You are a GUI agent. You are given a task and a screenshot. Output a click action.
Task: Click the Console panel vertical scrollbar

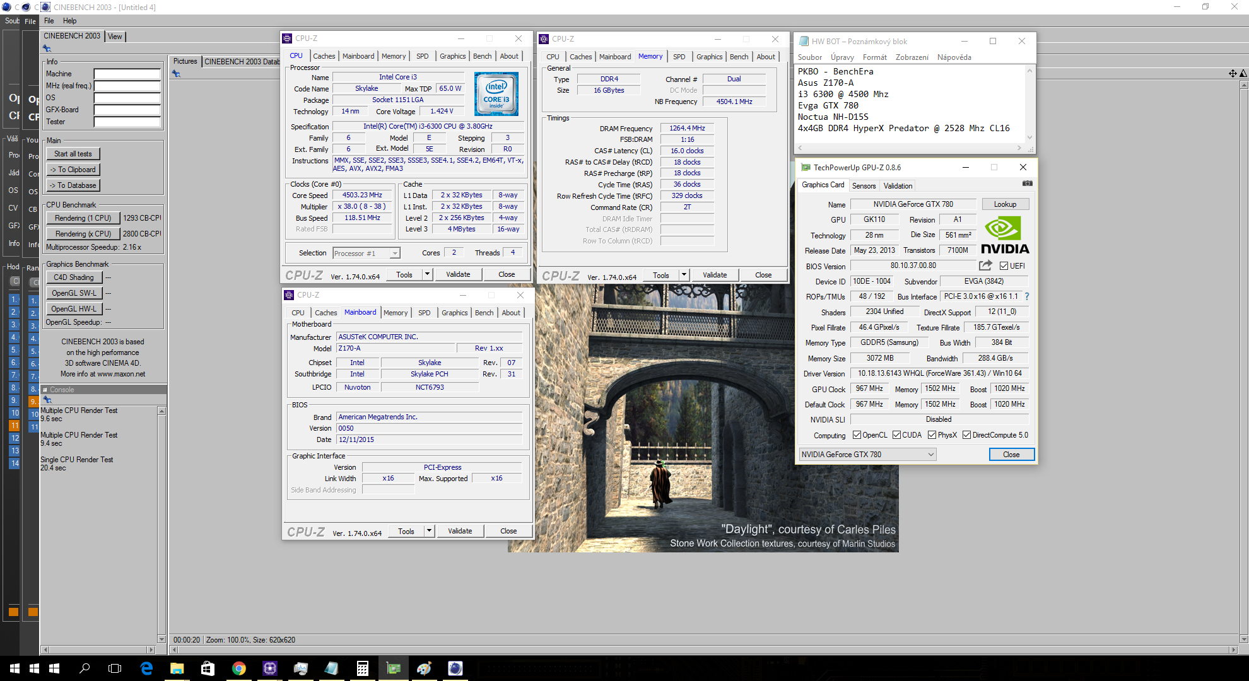[x=161, y=525]
